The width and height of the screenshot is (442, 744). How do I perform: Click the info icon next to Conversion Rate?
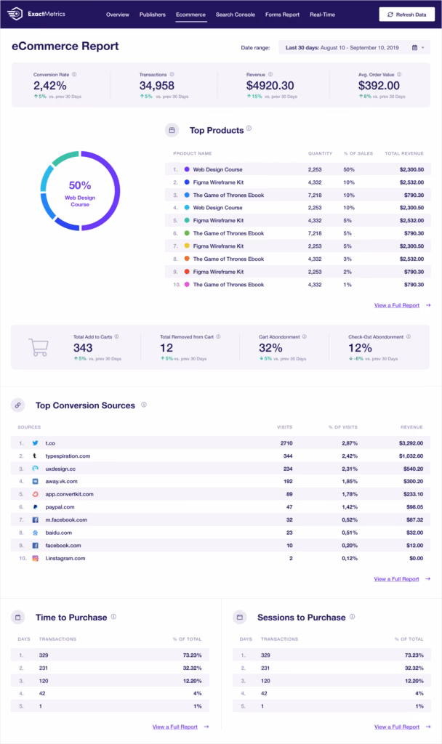click(x=74, y=74)
